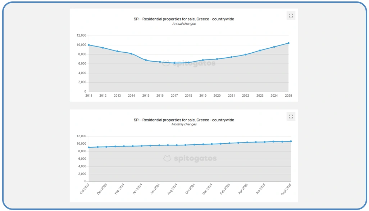
Task: Click the spitogatos watermark in the annual chart
Action: pyautogui.click(x=189, y=63)
